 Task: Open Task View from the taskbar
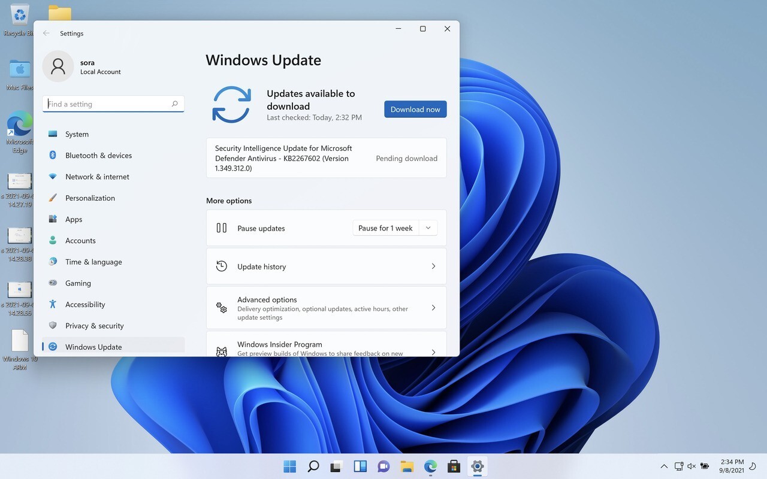(x=336, y=466)
